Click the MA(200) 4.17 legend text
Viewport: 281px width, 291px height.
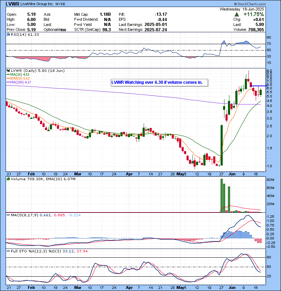(x=21, y=82)
